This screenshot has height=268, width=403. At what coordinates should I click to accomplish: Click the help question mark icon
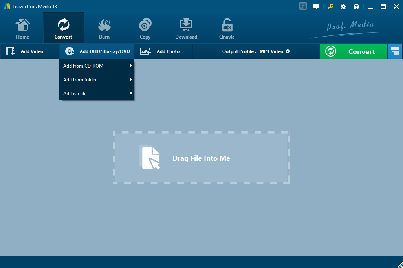point(356,7)
